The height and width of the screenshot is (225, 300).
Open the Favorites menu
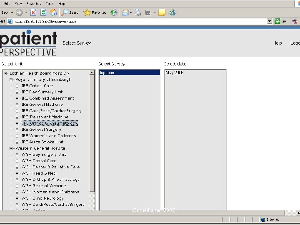[x=34, y=3]
